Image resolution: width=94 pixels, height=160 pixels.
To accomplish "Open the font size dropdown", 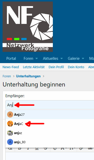I will point(72,149).
